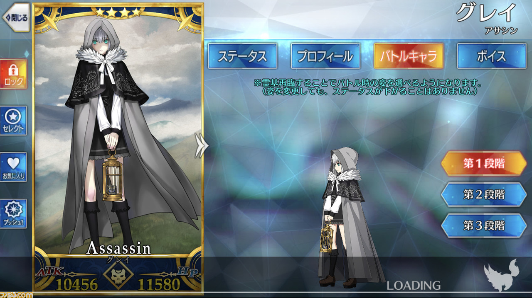Tap the four gold stars rarity
This screenshot has height=298, width=532.
click(x=118, y=12)
